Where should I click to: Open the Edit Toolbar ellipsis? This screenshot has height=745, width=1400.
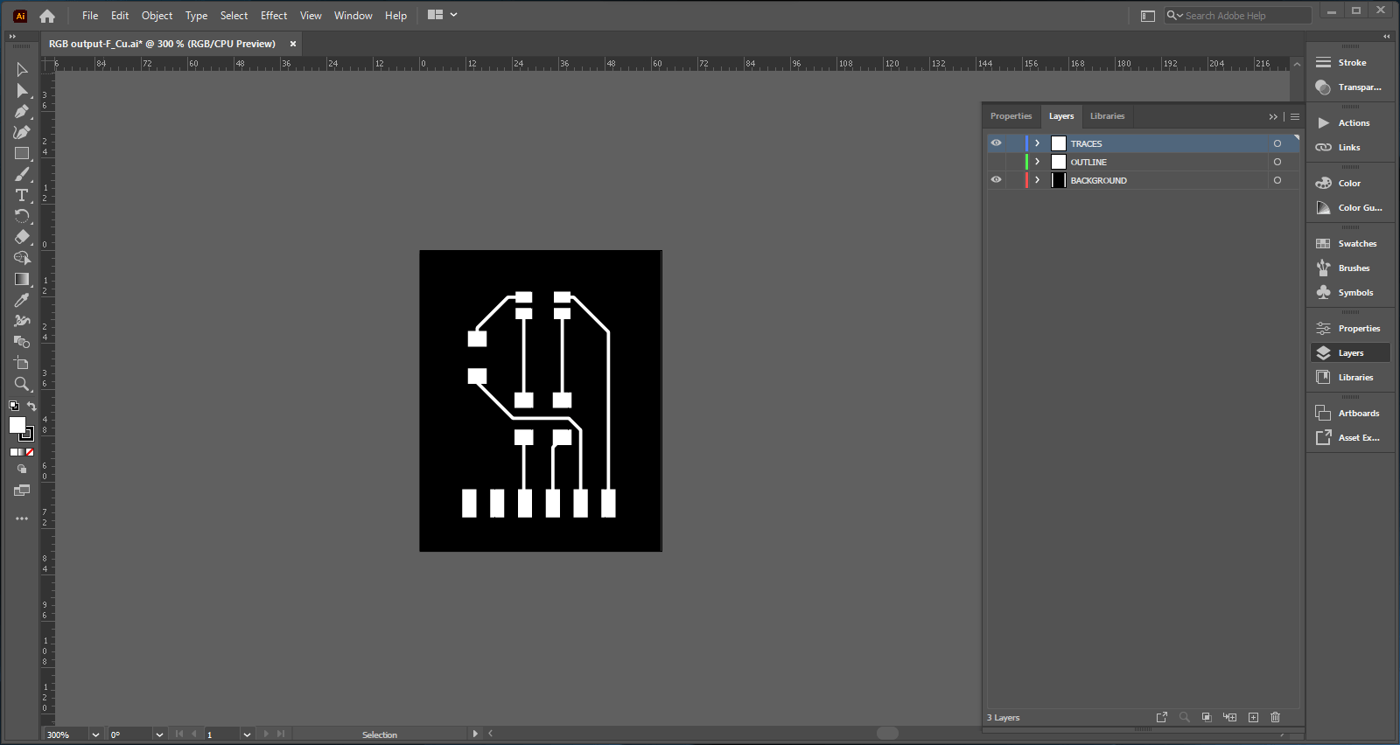pyautogui.click(x=22, y=519)
